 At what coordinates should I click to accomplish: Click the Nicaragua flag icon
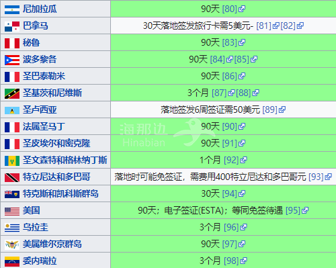[12, 9]
